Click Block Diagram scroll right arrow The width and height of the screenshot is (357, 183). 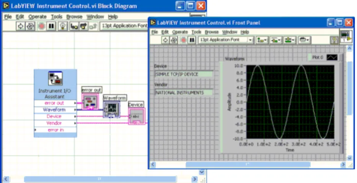pos(194,179)
